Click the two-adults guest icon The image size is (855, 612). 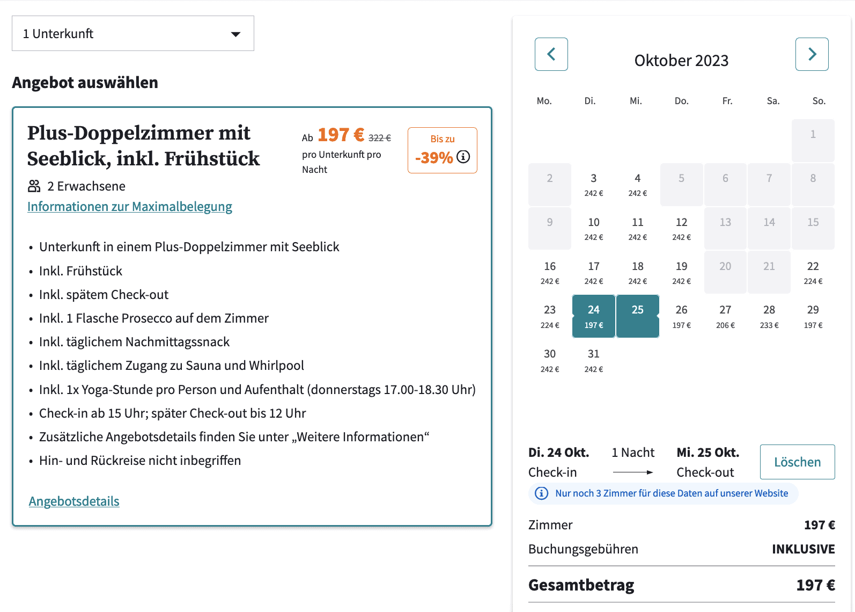click(34, 186)
